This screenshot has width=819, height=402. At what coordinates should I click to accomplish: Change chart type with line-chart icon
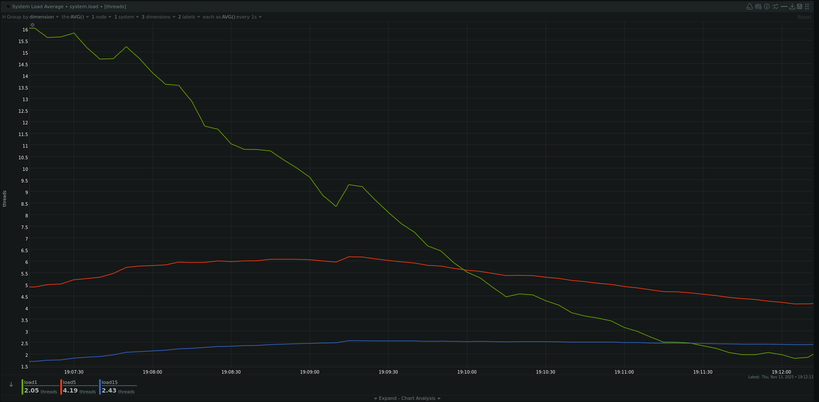click(x=775, y=6)
